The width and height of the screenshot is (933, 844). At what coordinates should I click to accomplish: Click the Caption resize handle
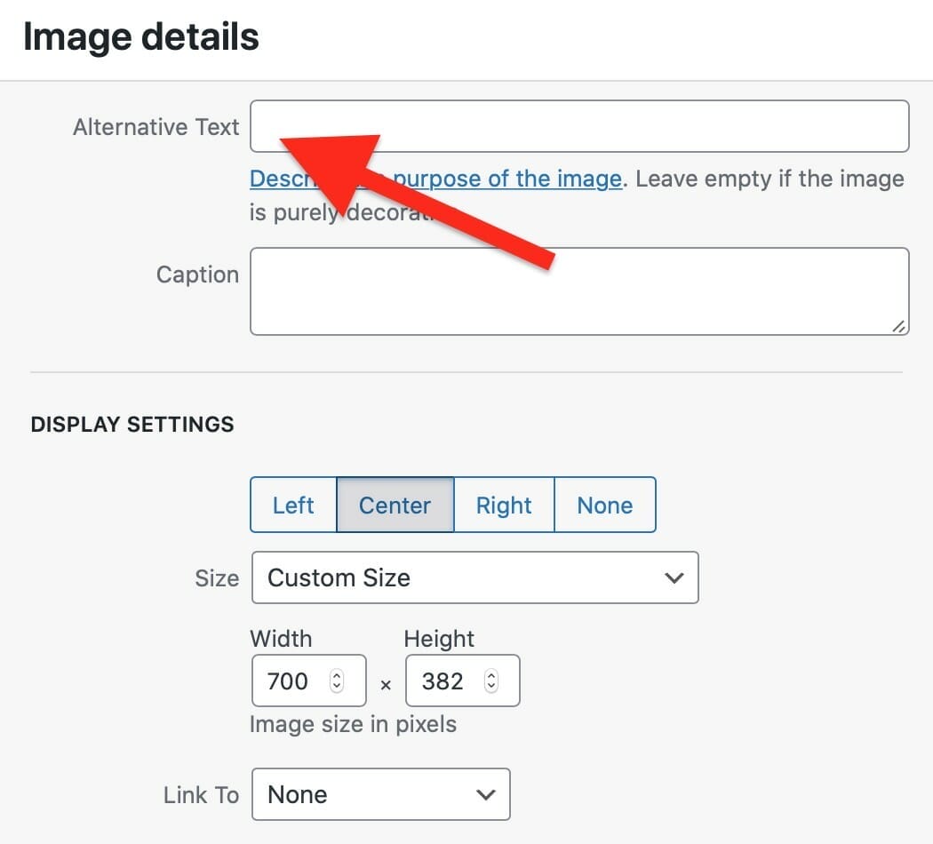click(899, 327)
